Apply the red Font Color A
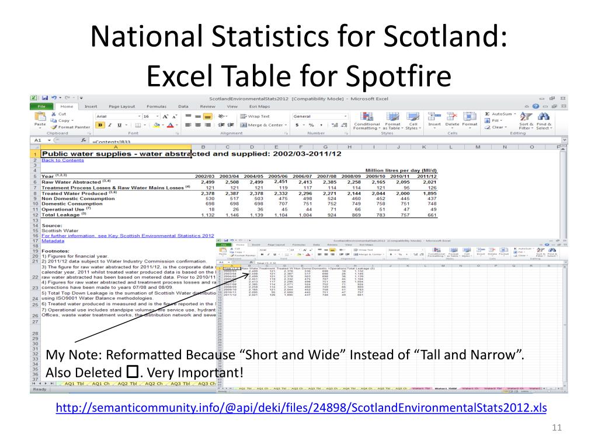The width and height of the screenshot is (598, 448). (170, 125)
